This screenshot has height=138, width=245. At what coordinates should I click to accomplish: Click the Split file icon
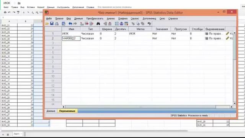point(116,24)
